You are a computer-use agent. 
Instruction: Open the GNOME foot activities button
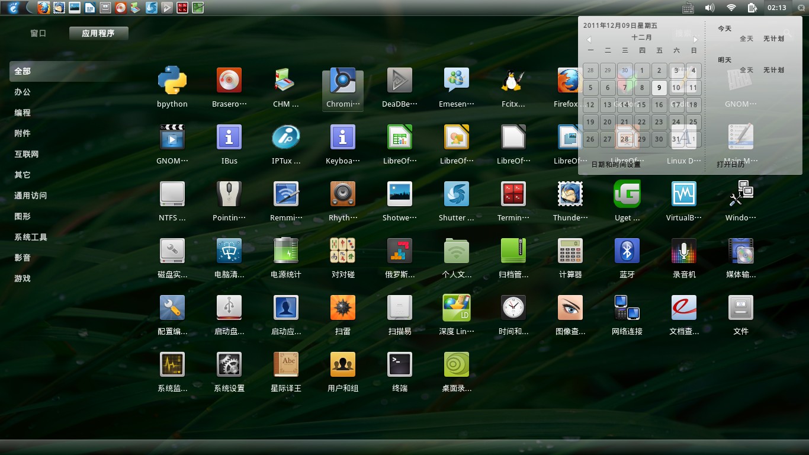point(13,8)
